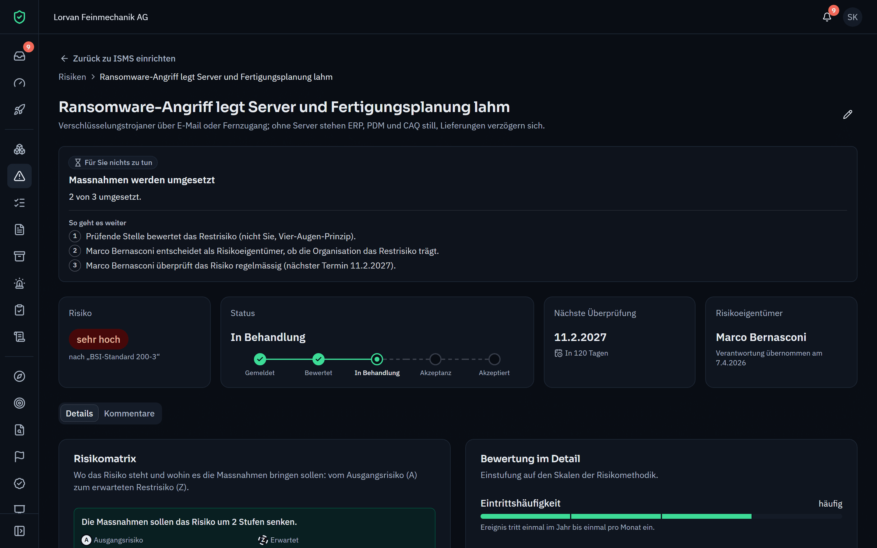
Task: Click the Nächste Überprüfung card label
Action: [595, 313]
